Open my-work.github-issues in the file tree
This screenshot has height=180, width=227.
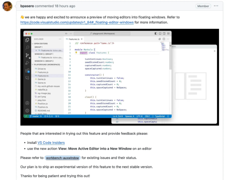click(49, 86)
